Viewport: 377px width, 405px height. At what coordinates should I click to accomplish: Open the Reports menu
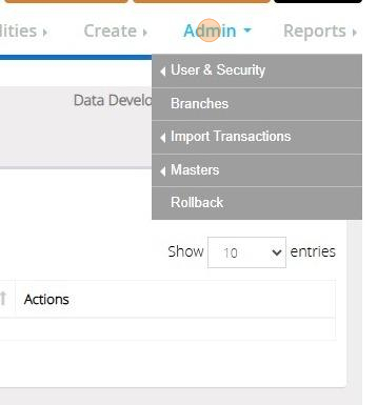[x=314, y=31]
